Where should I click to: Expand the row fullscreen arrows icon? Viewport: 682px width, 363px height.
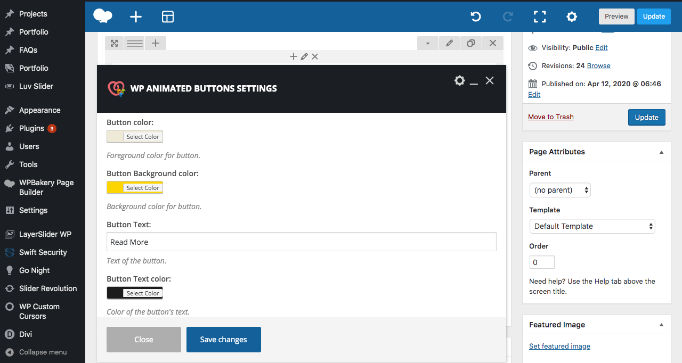point(114,43)
